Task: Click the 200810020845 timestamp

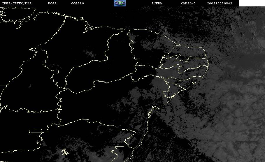Action: [220, 3]
